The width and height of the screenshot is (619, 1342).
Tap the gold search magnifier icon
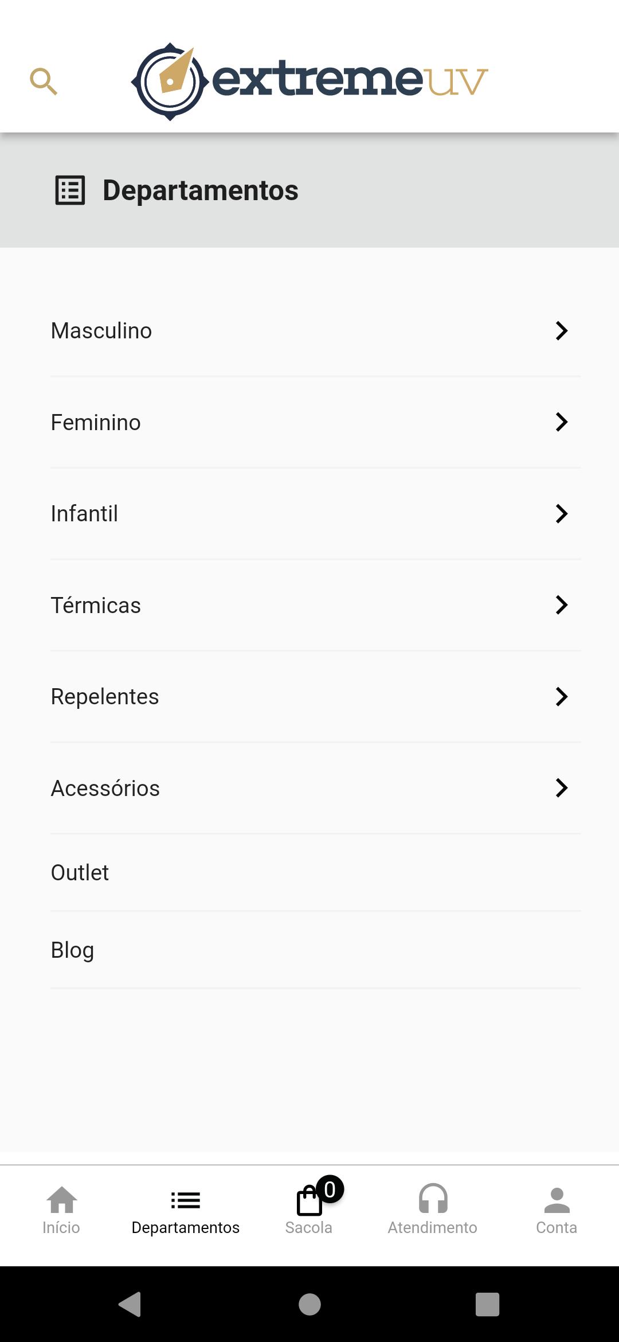pos(44,81)
